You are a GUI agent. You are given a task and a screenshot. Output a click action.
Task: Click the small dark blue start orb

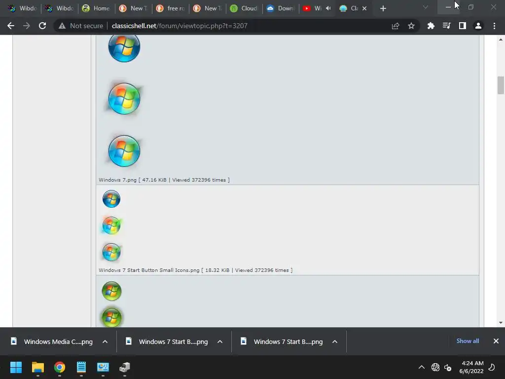point(111,199)
